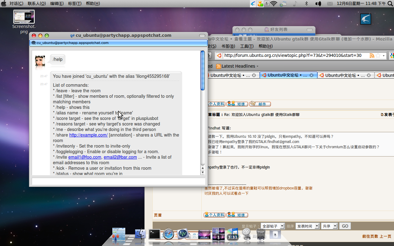Toggle chat window toolbar pill button
The height and width of the screenshot is (246, 394).
click(x=202, y=36)
